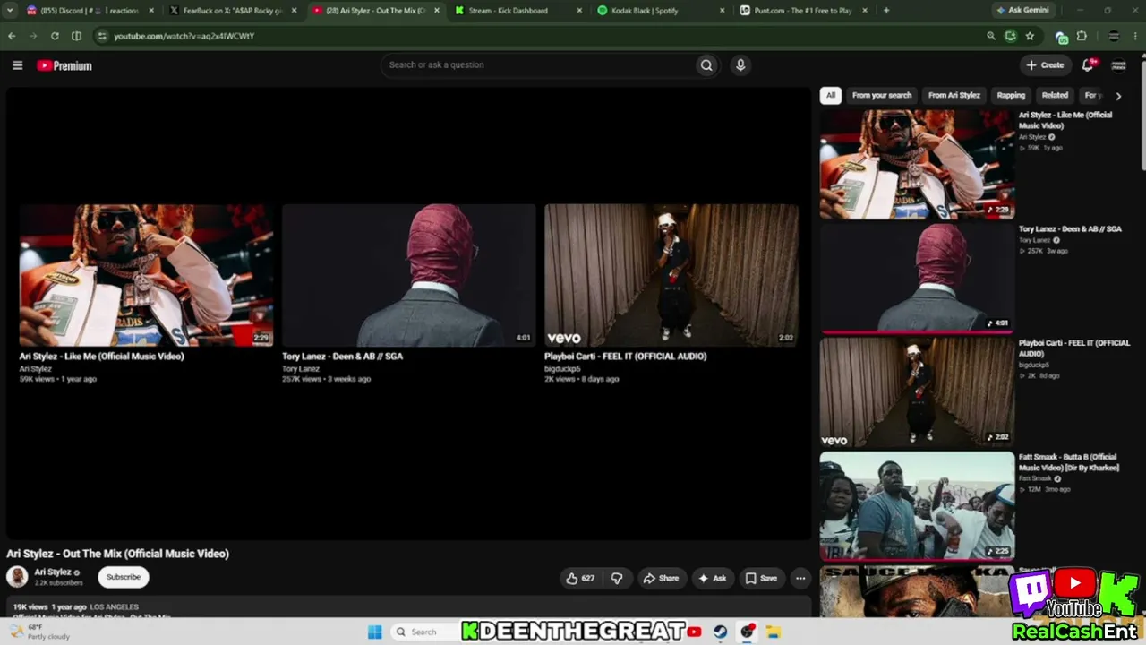This screenshot has height=645, width=1146.
Task: Open sidebar thumbnail for Tory Lanez Deen & AB
Action: click(x=917, y=278)
